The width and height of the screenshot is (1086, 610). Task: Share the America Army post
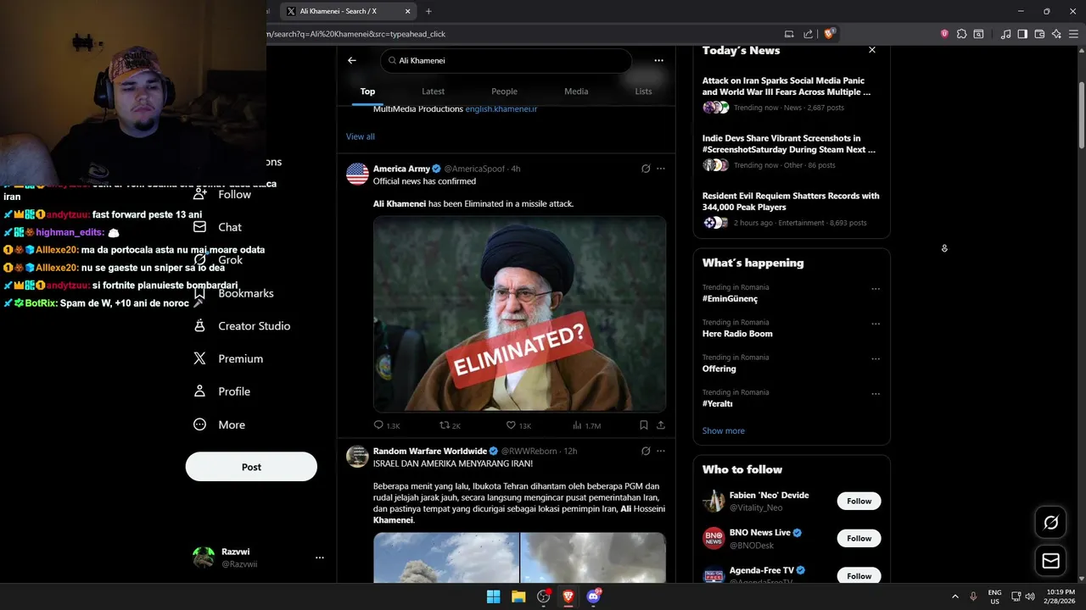(661, 425)
